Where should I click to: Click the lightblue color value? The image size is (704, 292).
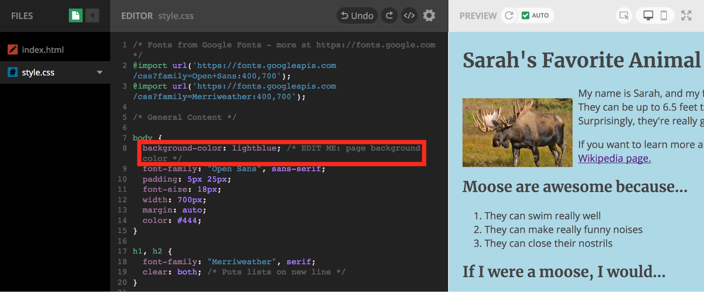pyautogui.click(x=254, y=148)
